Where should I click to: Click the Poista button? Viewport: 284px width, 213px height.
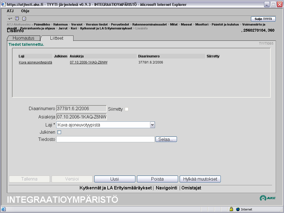point(158,179)
